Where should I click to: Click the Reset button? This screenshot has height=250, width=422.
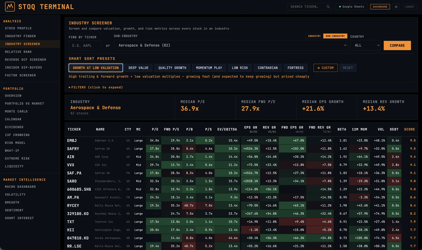point(348,68)
